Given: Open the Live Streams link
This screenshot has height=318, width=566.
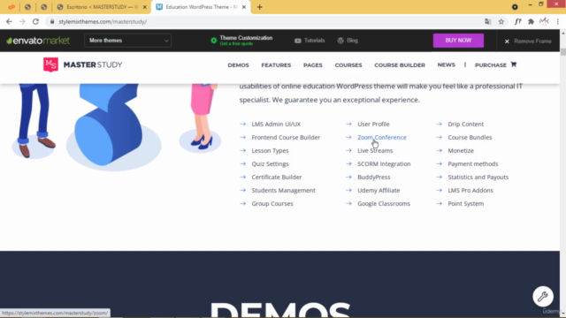Looking at the screenshot, I should coord(375,151).
